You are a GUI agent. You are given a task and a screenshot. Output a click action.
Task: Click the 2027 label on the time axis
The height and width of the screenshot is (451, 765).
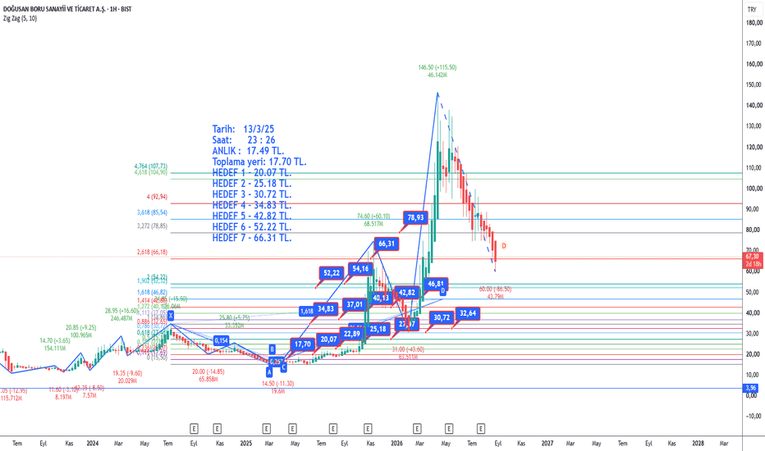click(547, 443)
